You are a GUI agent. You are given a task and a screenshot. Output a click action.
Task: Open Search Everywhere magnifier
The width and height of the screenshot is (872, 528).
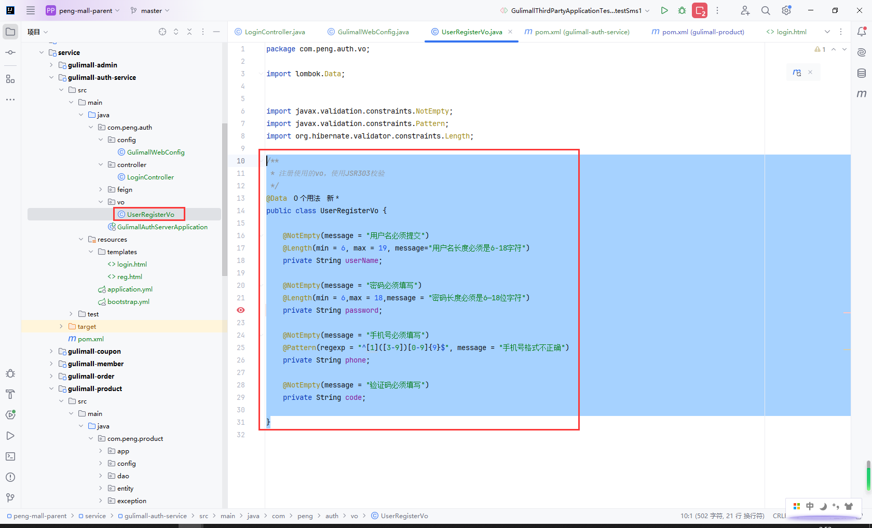[766, 10]
